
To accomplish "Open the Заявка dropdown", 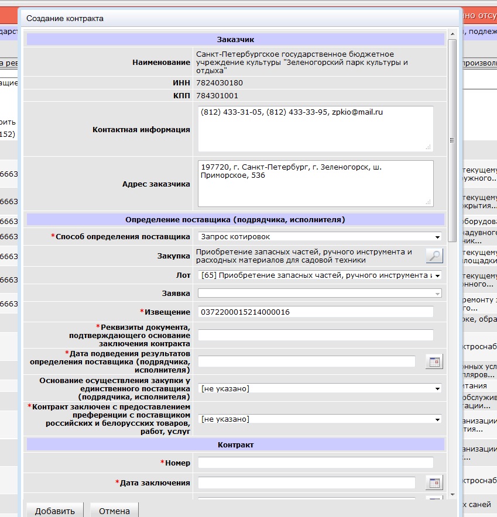I will coord(320,293).
